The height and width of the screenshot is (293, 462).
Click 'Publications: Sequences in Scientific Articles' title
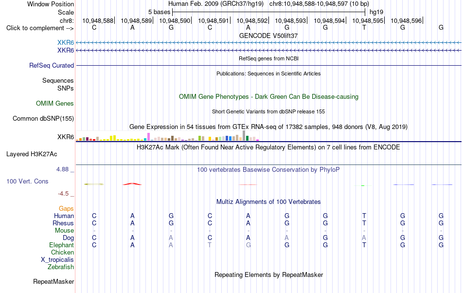[x=268, y=73]
